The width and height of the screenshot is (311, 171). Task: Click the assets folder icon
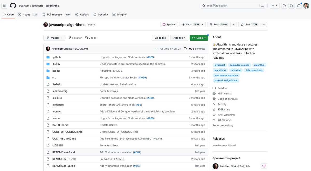click(48, 71)
